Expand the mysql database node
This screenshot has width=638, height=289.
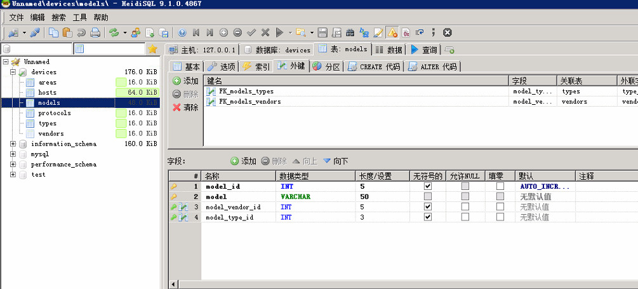(13, 154)
